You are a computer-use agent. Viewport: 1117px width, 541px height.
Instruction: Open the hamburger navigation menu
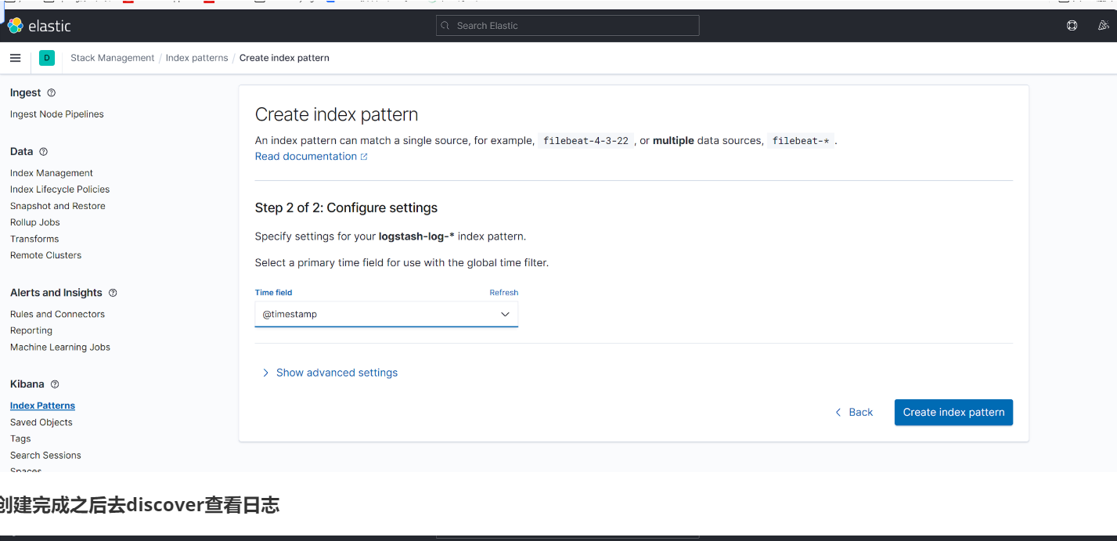point(15,58)
